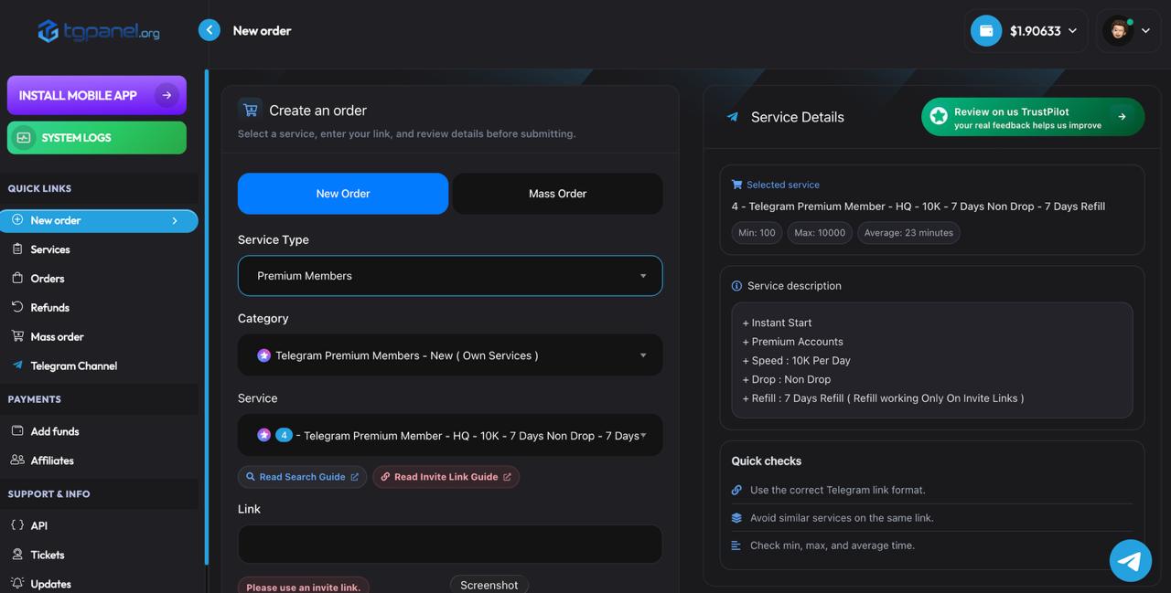Click the Updates bell icon
Screen dimensions: 1171x593
coord(17,583)
